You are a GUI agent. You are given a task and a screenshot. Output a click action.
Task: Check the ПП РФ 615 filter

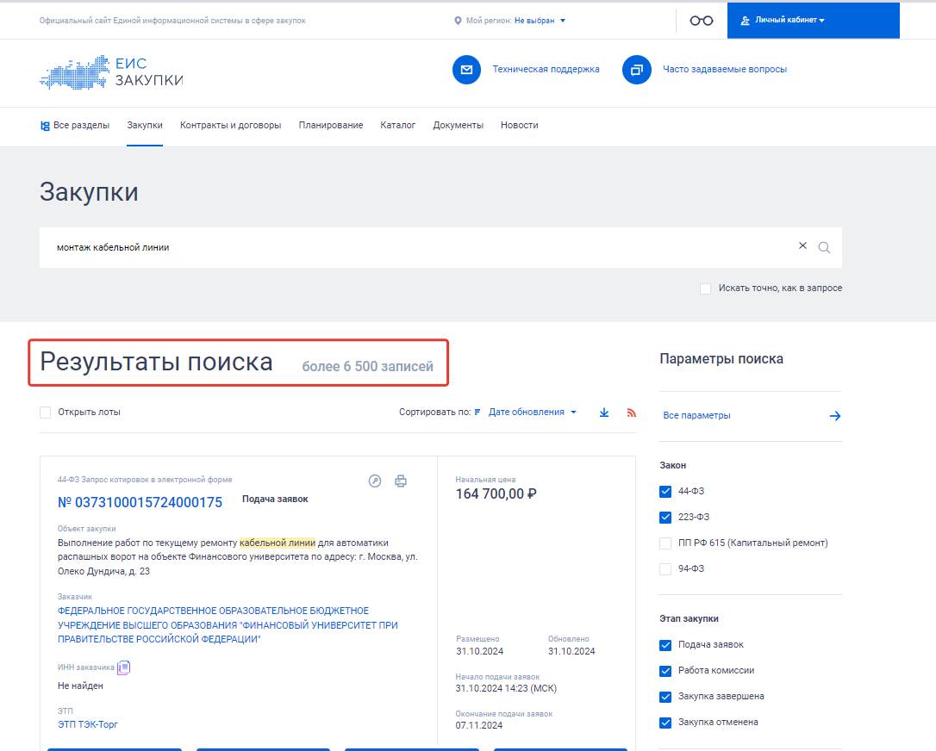665,543
